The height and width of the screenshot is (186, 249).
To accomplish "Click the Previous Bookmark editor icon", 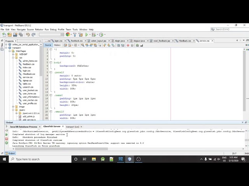I will point(105,45).
